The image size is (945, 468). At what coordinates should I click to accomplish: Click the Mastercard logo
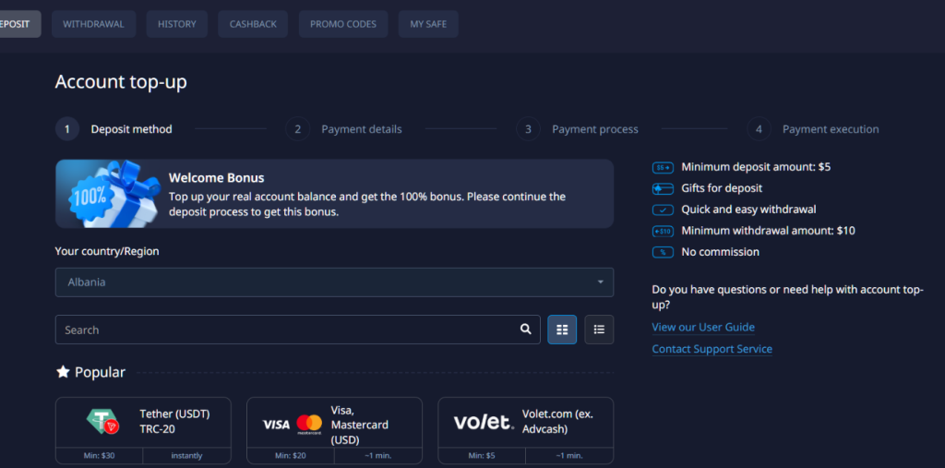pyautogui.click(x=309, y=424)
